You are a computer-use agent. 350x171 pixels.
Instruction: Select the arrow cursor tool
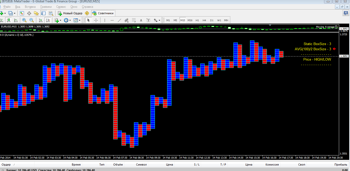coord(89,20)
